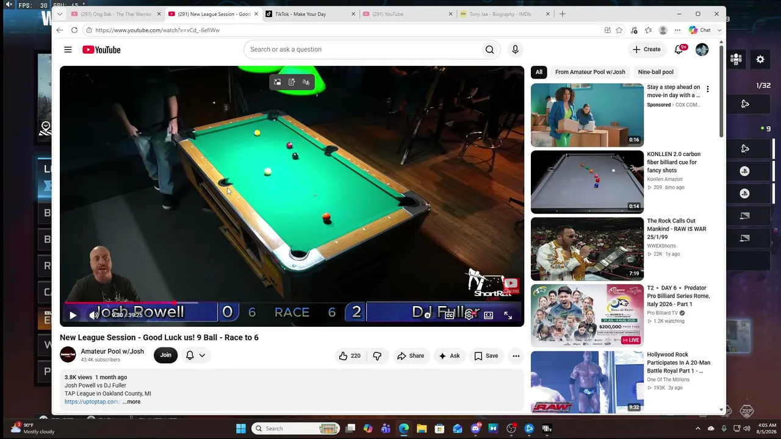This screenshot has width=781, height=439.
Task: Click the Create button in the YouTube header
Action: (647, 49)
